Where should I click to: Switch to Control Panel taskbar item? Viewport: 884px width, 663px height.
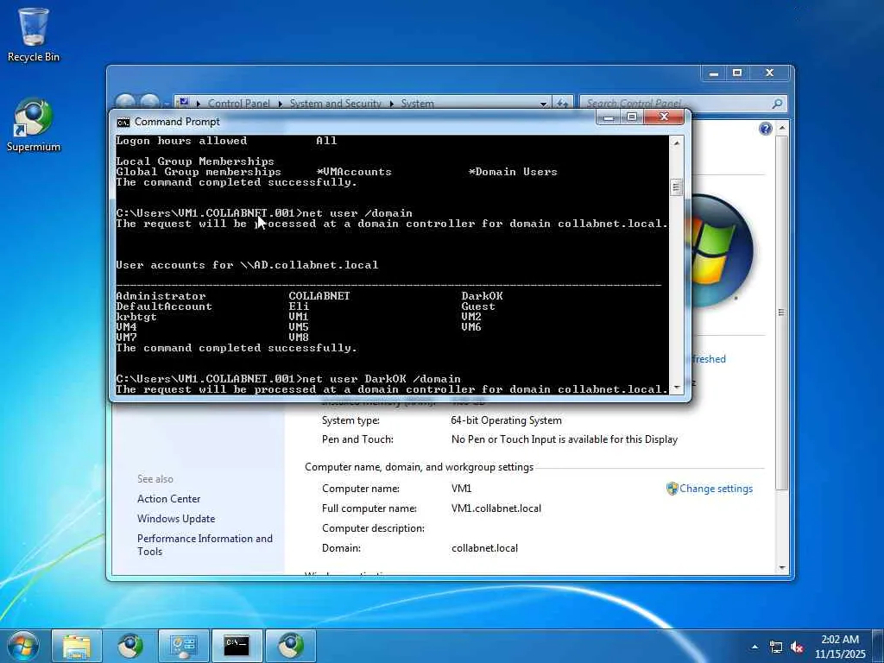point(183,646)
